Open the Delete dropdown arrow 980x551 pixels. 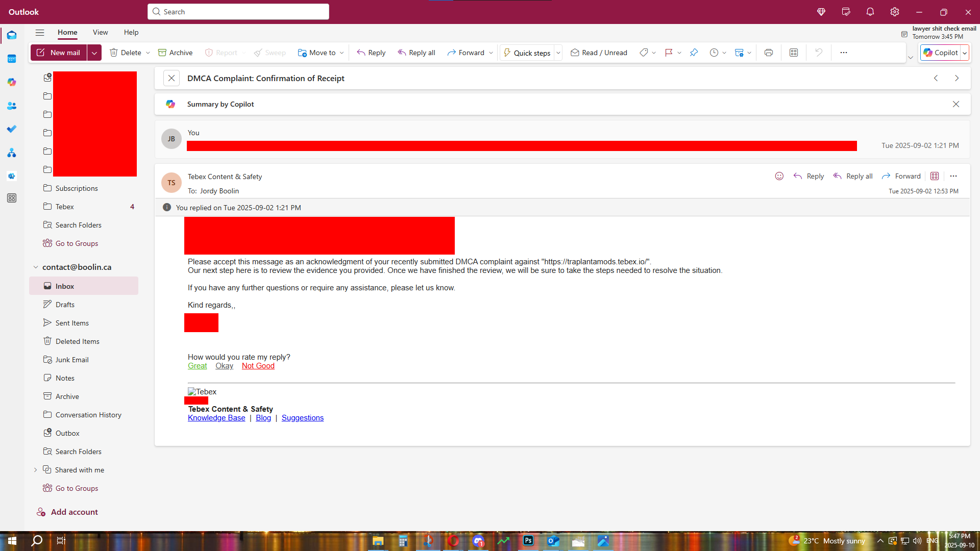(148, 53)
